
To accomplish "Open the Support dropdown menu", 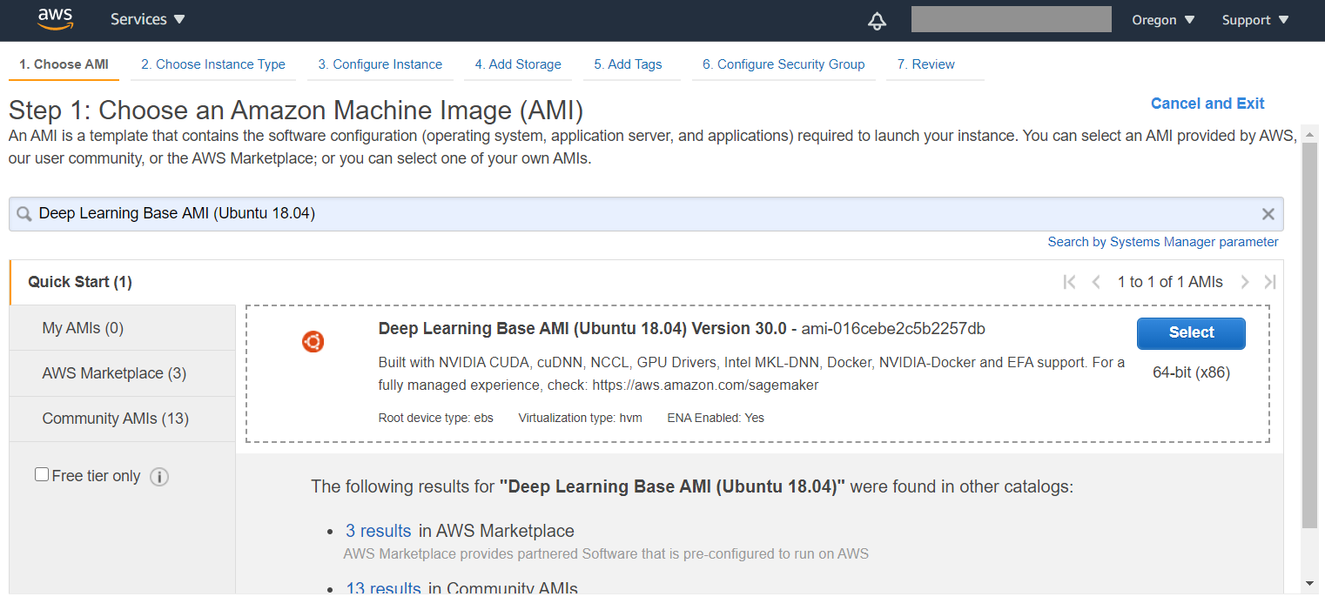I will pos(1255,20).
